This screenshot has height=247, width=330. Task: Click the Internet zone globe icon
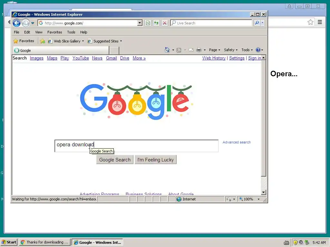179,199
